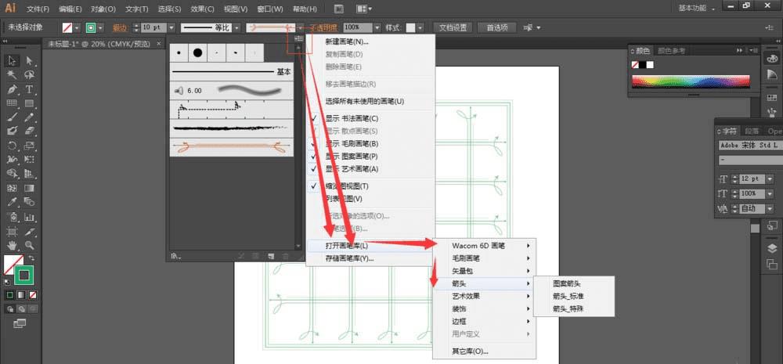Screen dimensions: 783x364
Task: Open the Brush Libraries menu icon
Action: [175, 256]
